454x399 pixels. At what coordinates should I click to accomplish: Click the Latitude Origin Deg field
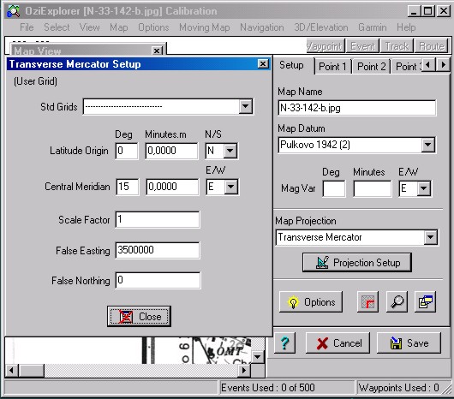point(127,151)
